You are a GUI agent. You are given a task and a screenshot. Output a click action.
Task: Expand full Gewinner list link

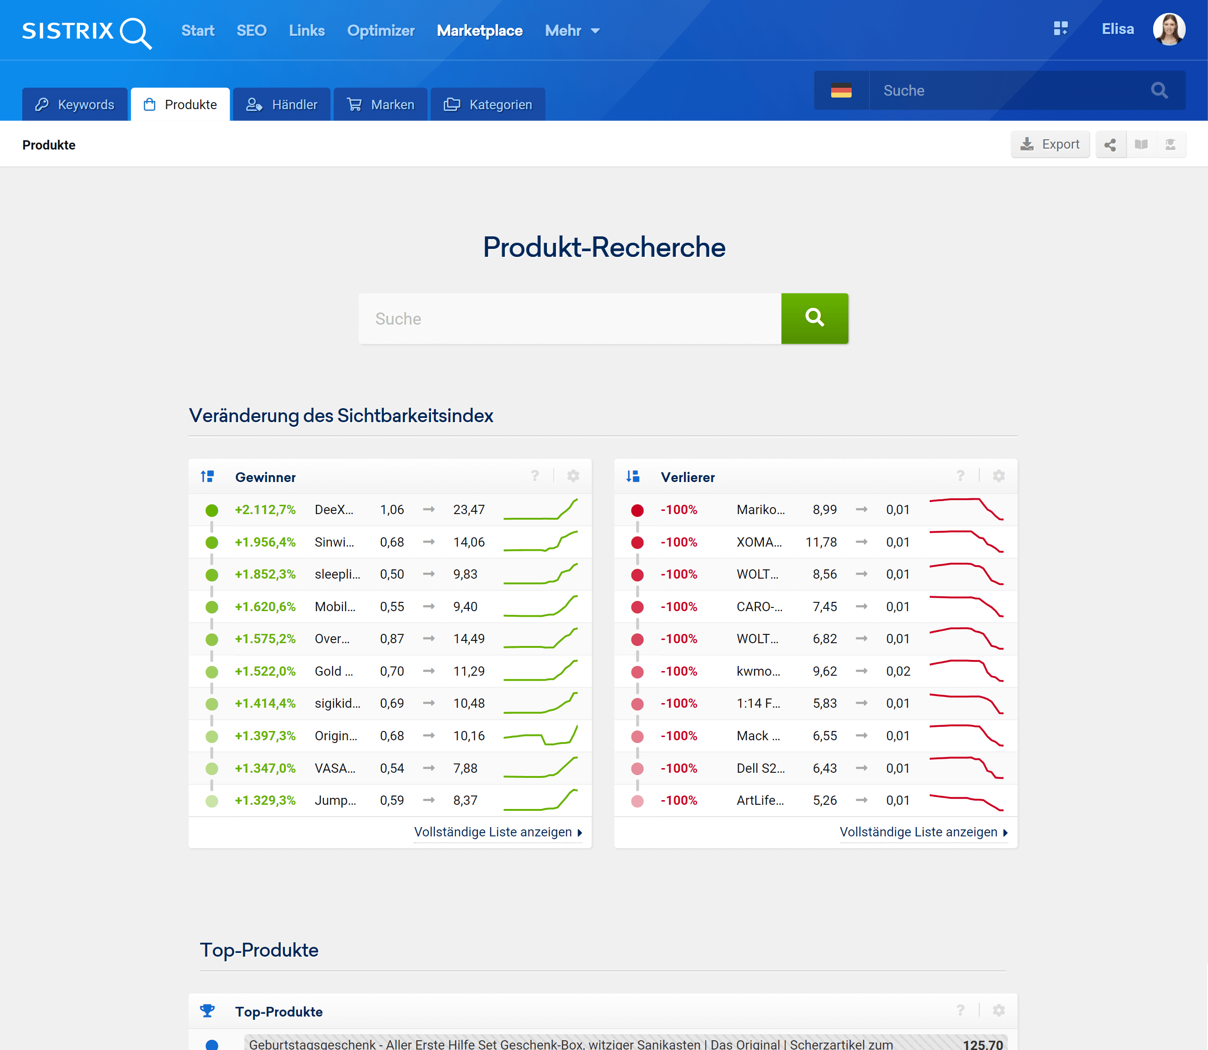click(498, 832)
